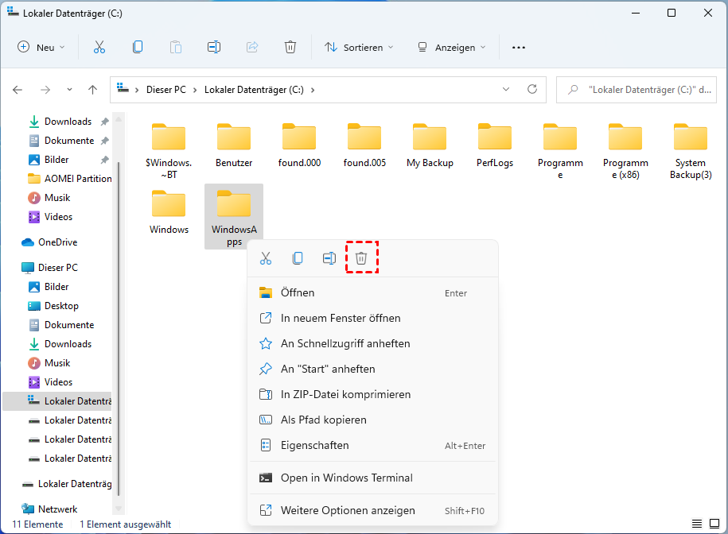Image resolution: width=728 pixels, height=534 pixels.
Task: Choose Weitere Optionen anzeigen
Action: click(x=372, y=510)
